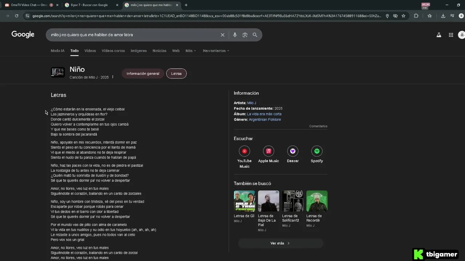Viewport: 465px width, 261px height.
Task: Click the Niño song title heading
Action: pyautogui.click(x=77, y=69)
